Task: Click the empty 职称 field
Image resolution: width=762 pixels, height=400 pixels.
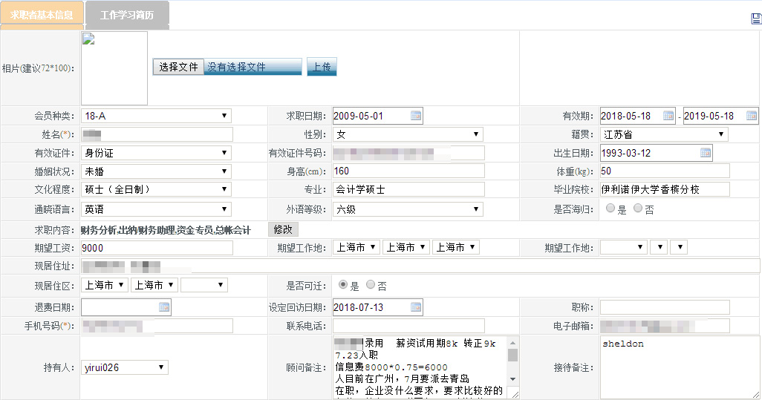Action: coord(665,307)
